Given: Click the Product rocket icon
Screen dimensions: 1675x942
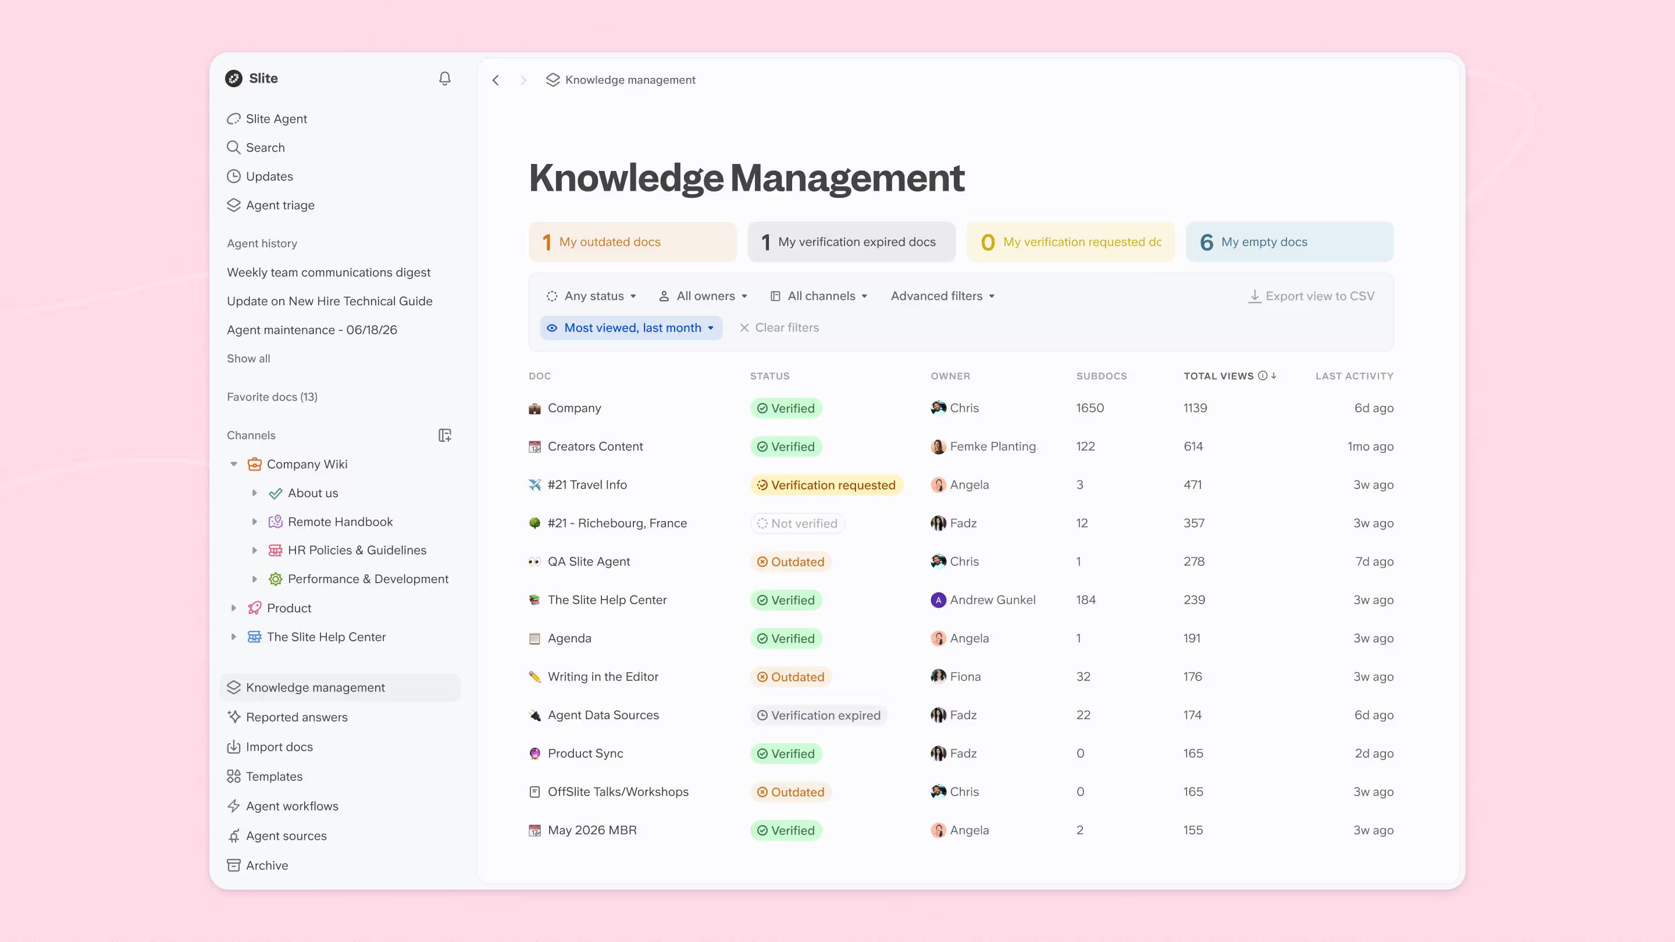Looking at the screenshot, I should pos(255,608).
